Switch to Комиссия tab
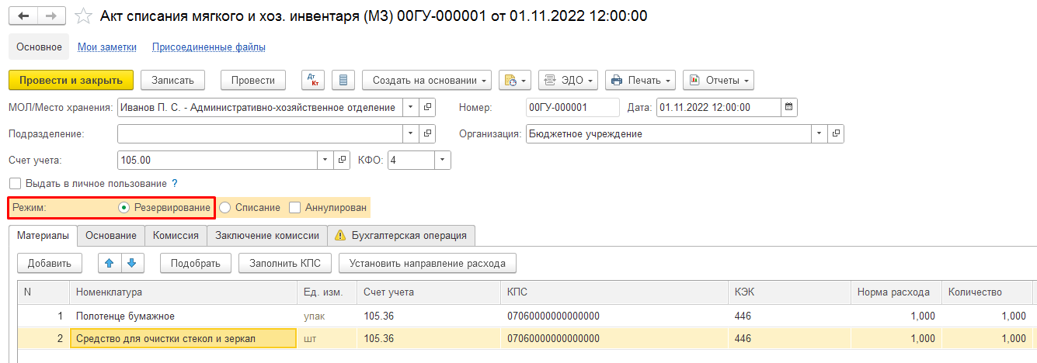The height and width of the screenshot is (363, 1037). 176,236
